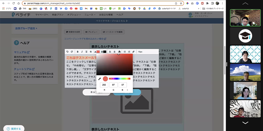263x131 pixels.
Task: Insert a hyperlink with the link icon
Action: click(x=133, y=52)
